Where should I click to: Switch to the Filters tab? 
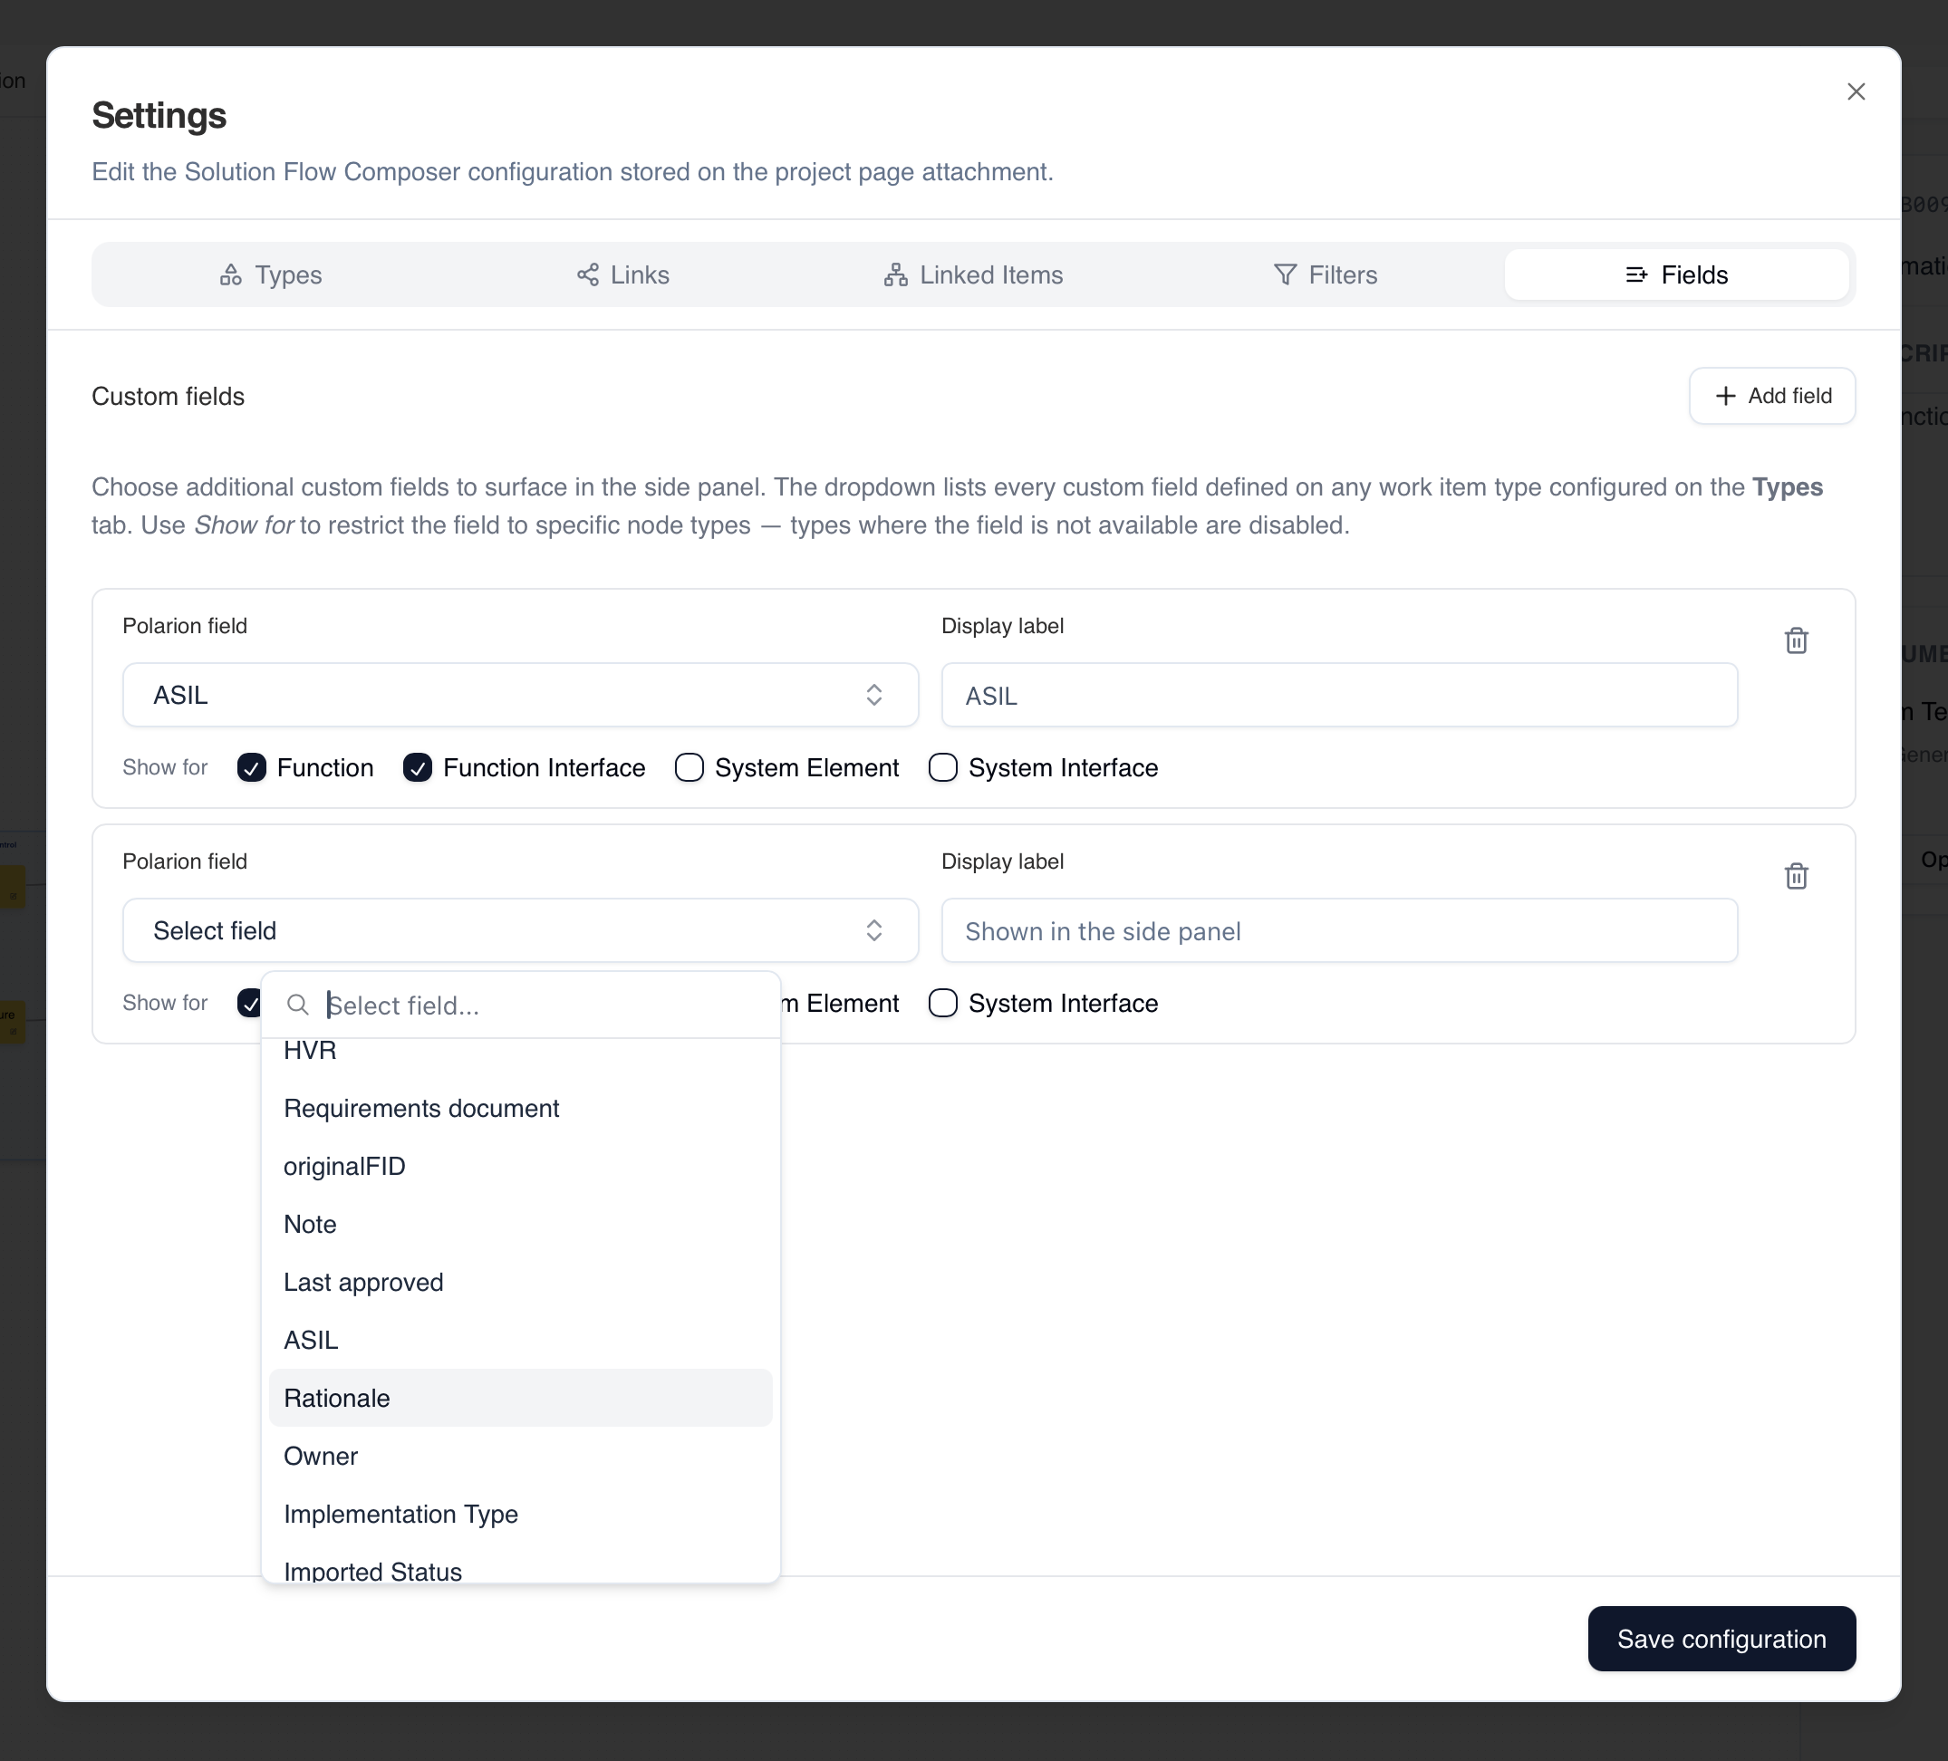click(1325, 275)
